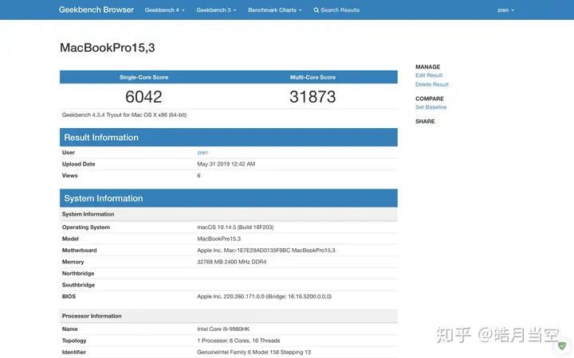Click the Views count value 6

click(x=199, y=176)
